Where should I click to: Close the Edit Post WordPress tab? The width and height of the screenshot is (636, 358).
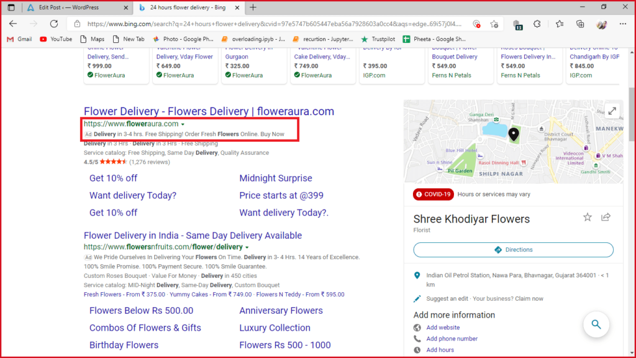click(125, 7)
